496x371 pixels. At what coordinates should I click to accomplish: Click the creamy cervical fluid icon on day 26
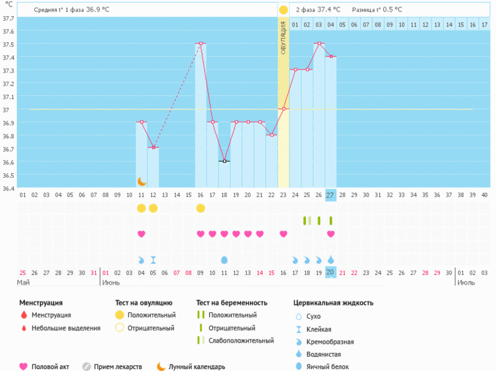pos(319,260)
